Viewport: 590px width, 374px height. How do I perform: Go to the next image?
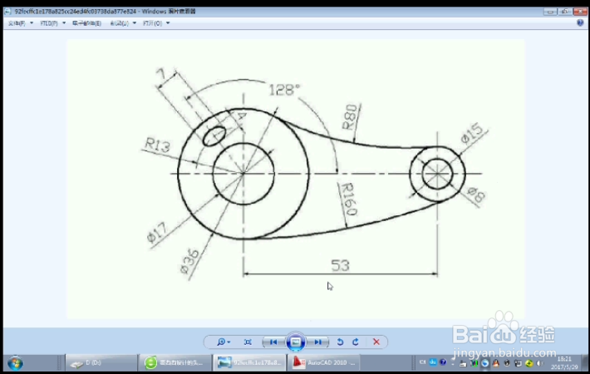(318, 342)
